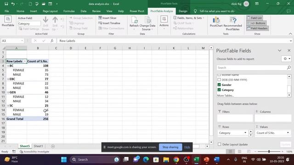Click the Windows Start button
The width and height of the screenshot is (294, 165).
(x=64, y=159)
